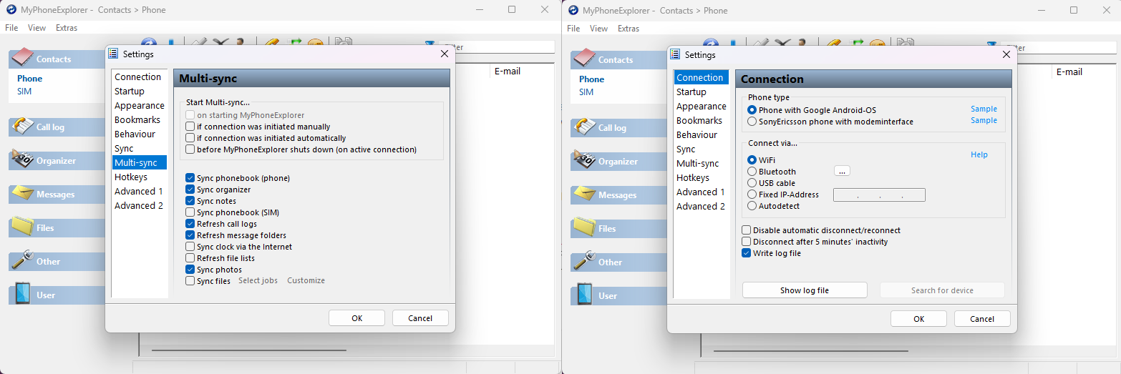Enable the Sync files checkbox
1121x374 pixels.
coord(190,281)
